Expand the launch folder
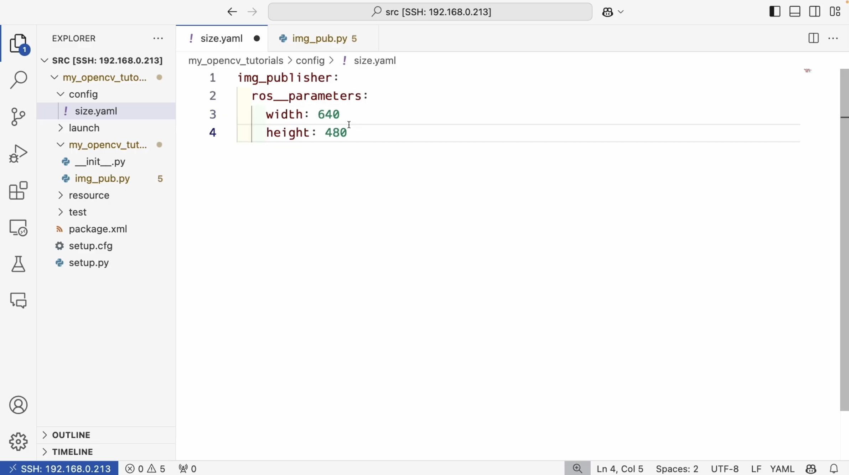This screenshot has width=849, height=475. click(84, 128)
